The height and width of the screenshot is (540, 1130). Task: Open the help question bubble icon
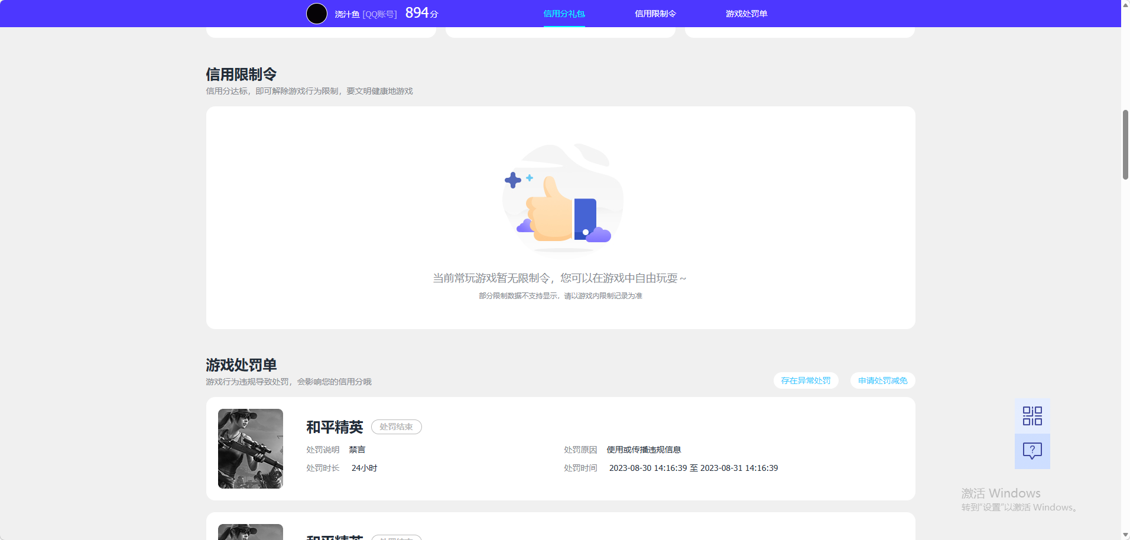pyautogui.click(x=1032, y=451)
